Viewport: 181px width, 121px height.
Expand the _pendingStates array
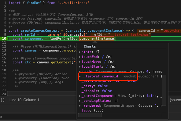tap(80, 101)
